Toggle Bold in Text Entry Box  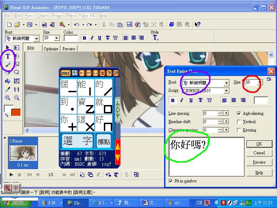[x=172, y=100]
